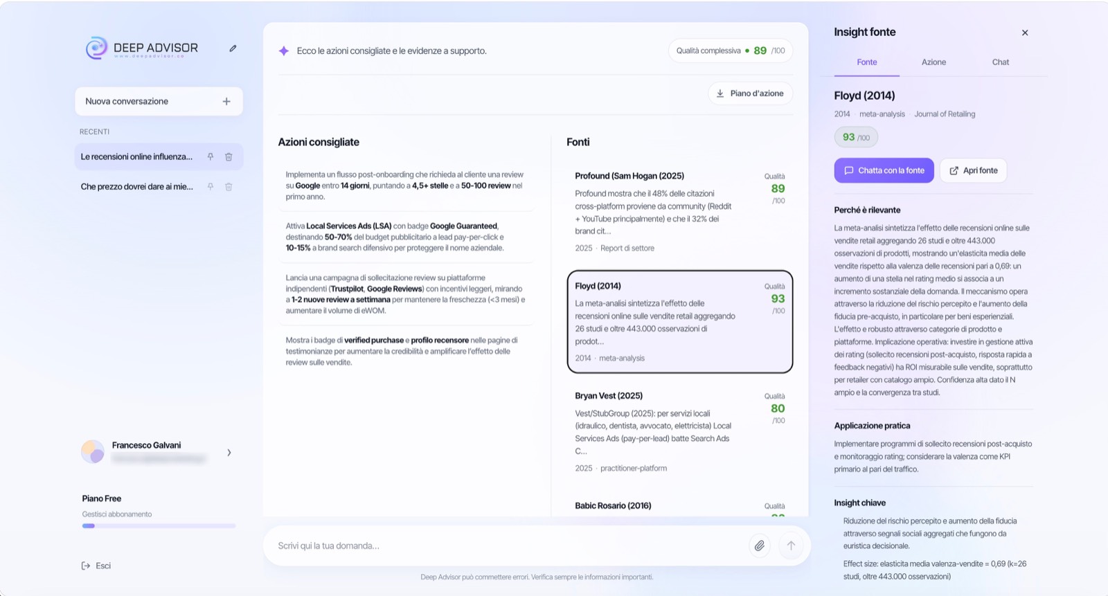Screen dimensions: 1108x596
Task: Click the action about Google review post-onboarding flow
Action: tap(406, 186)
